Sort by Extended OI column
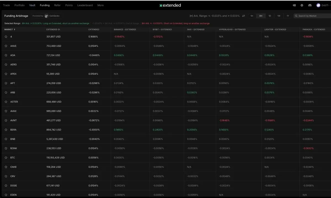Image resolution: width=331 pixels, height=198 pixels. pyautogui.click(x=53, y=29)
